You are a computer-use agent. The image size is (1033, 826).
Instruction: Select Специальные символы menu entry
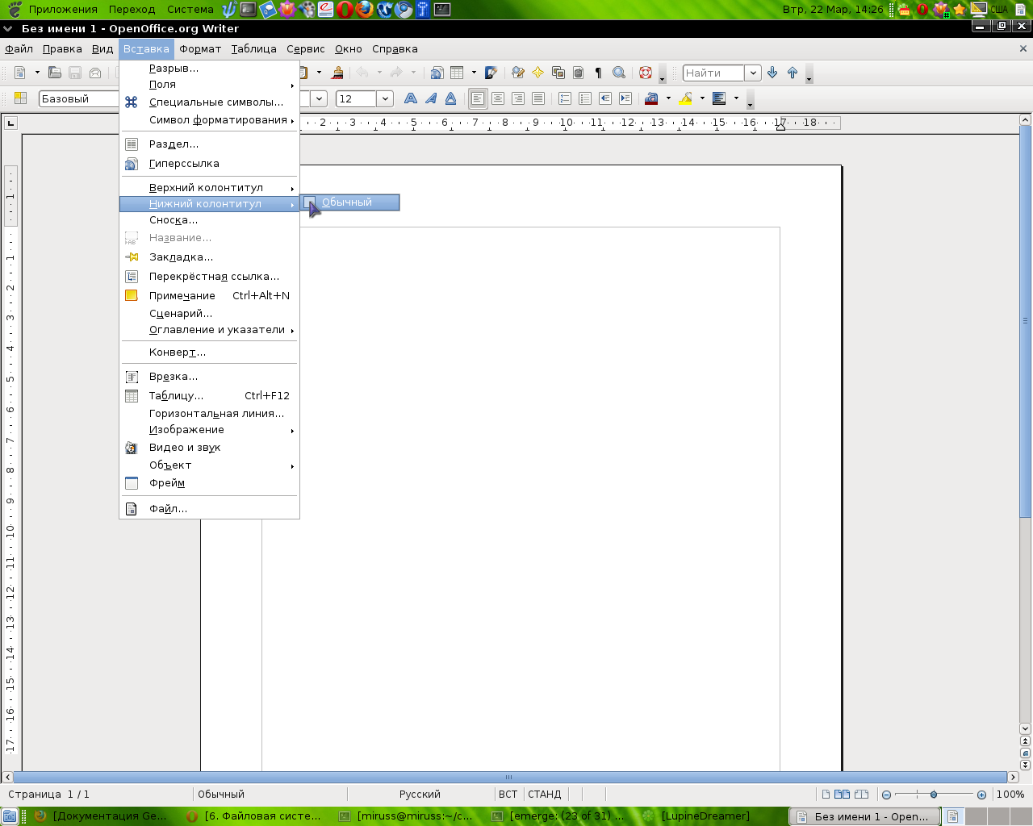point(210,102)
